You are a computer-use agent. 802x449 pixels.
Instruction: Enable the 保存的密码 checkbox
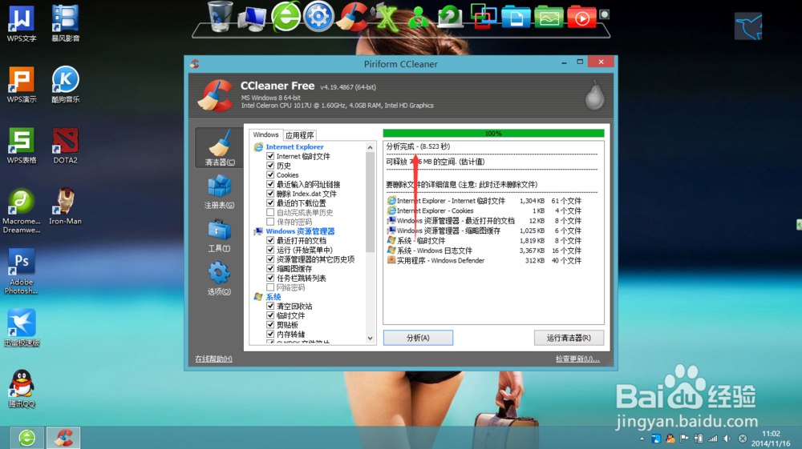tap(270, 222)
